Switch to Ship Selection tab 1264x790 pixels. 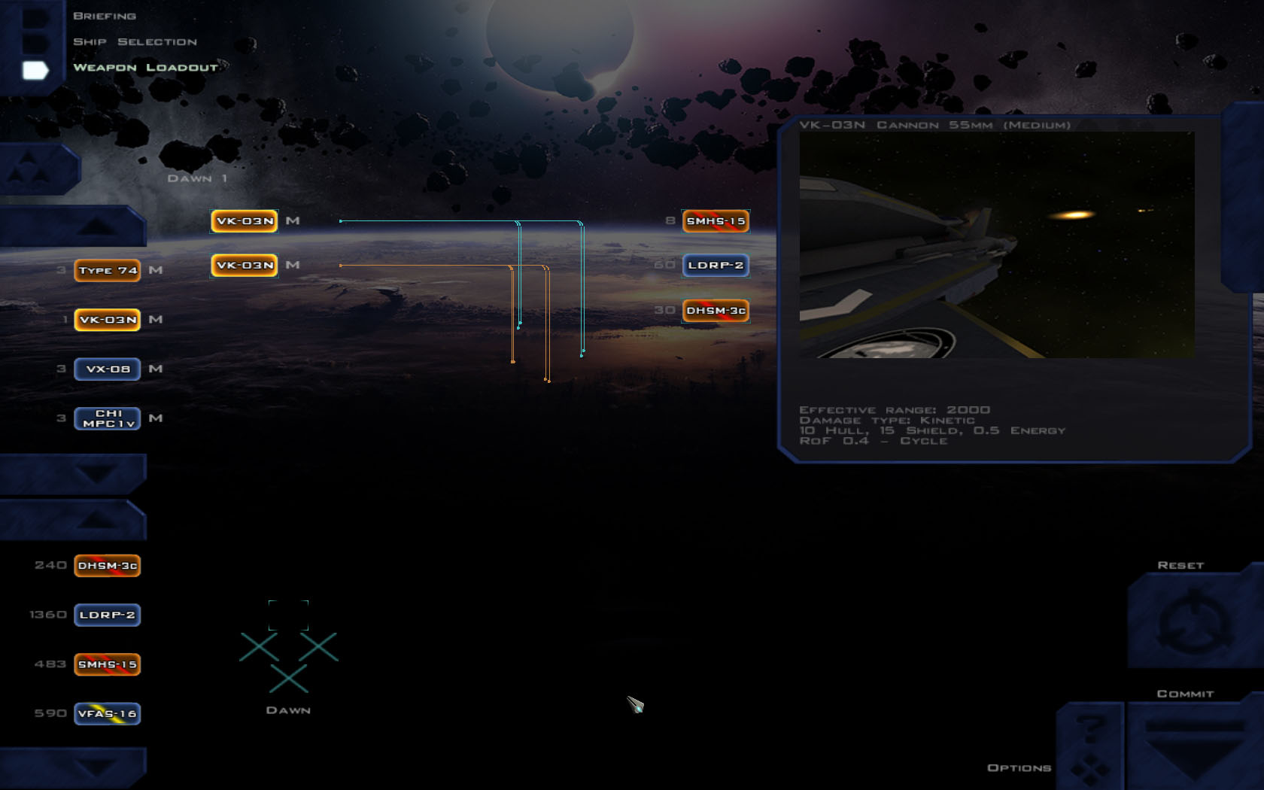[135, 41]
